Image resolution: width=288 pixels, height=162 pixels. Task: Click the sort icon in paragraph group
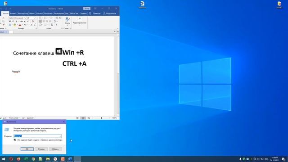tap(52, 25)
